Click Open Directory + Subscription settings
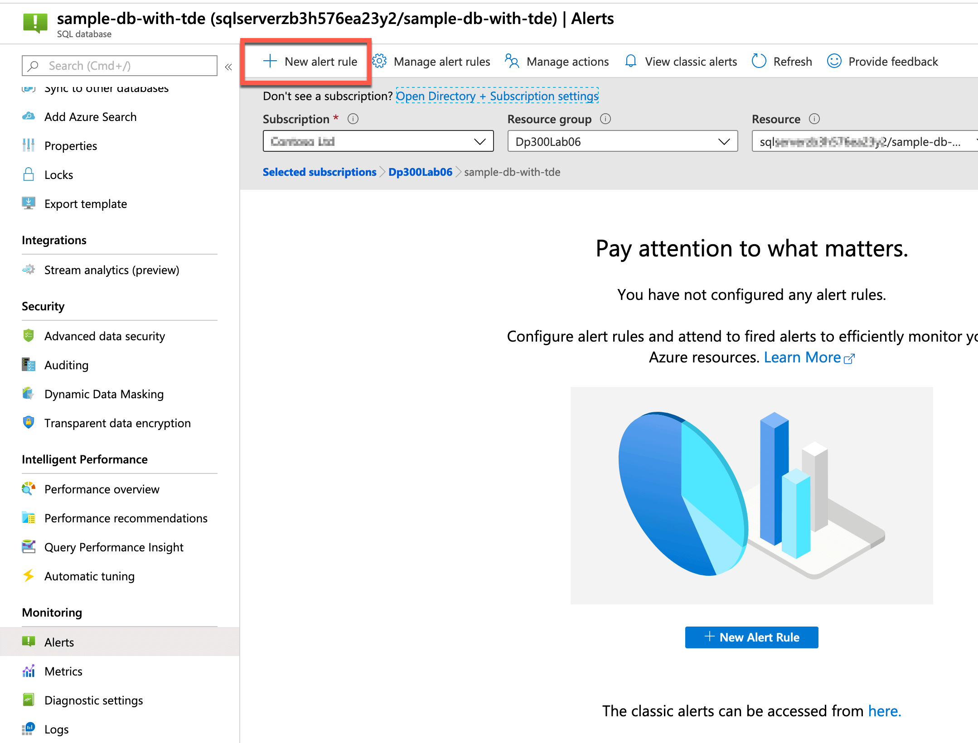 (x=497, y=96)
